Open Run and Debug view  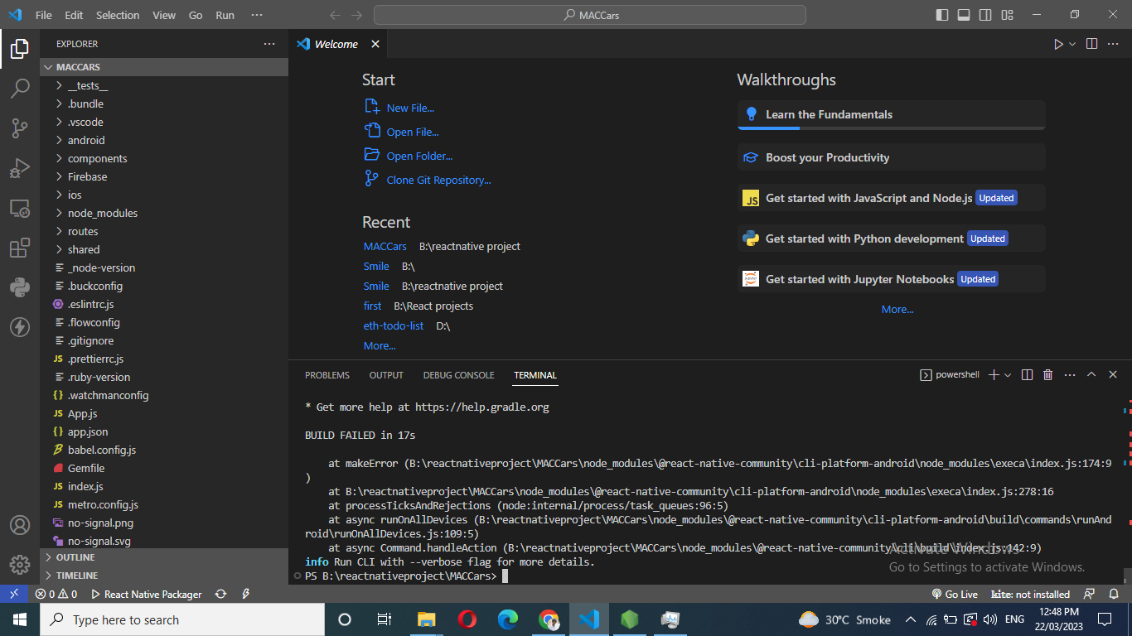click(20, 168)
